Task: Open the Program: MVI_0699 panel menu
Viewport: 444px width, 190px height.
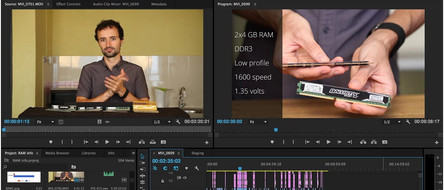Action: pyautogui.click(x=255, y=4)
